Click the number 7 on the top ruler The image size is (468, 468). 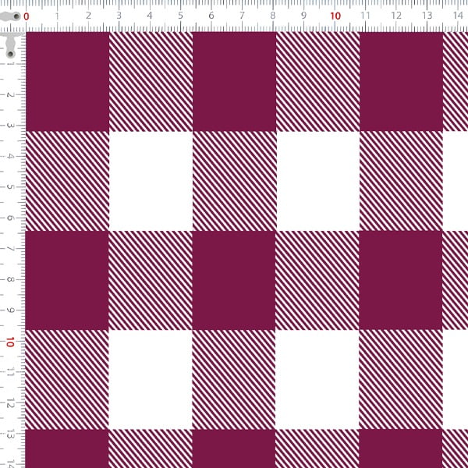tap(242, 16)
